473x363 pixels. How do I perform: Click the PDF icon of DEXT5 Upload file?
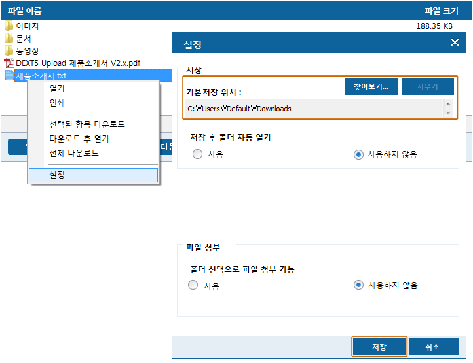pos(9,63)
